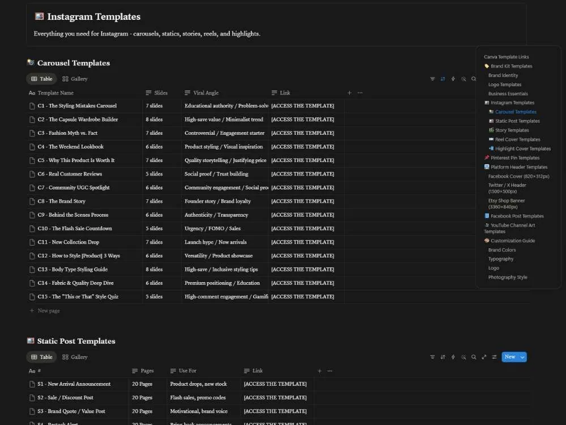This screenshot has width=566, height=425.
Task: Add a New page to Carousel Templates
Action: (x=45, y=311)
